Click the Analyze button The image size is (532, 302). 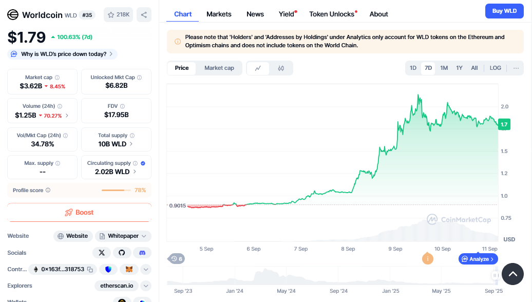pos(478,259)
